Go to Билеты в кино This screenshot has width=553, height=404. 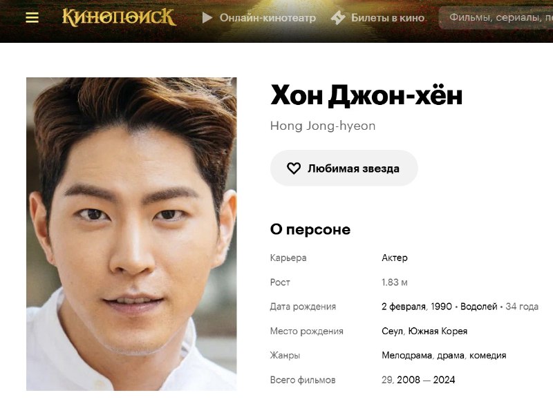tap(388, 18)
